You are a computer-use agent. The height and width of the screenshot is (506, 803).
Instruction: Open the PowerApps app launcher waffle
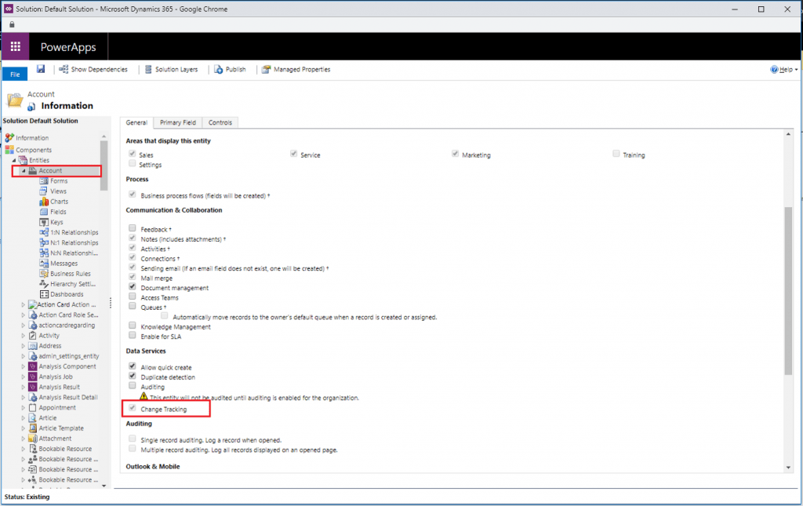(16, 46)
